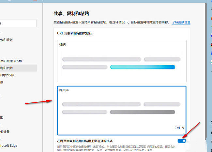Click the Ctrl+V shortcut label
The height and width of the screenshot is (152, 212).
coord(179,128)
